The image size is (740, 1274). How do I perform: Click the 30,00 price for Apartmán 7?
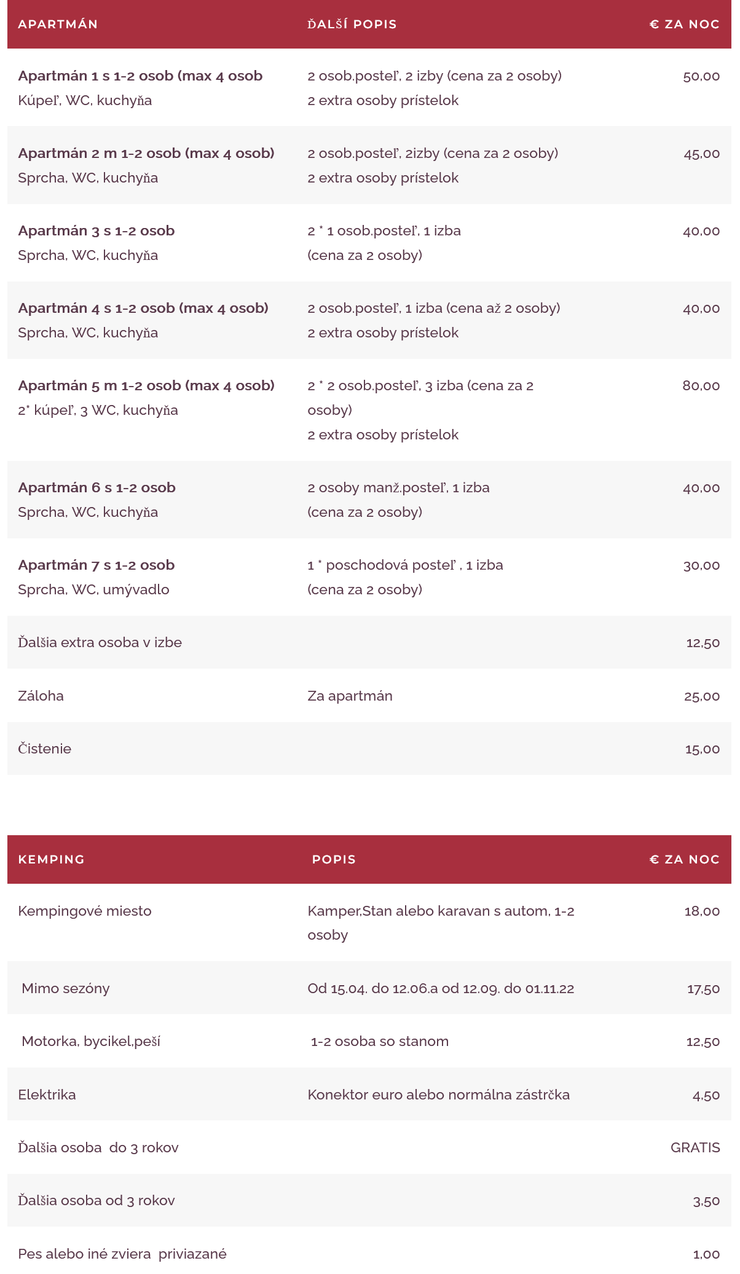[701, 565]
